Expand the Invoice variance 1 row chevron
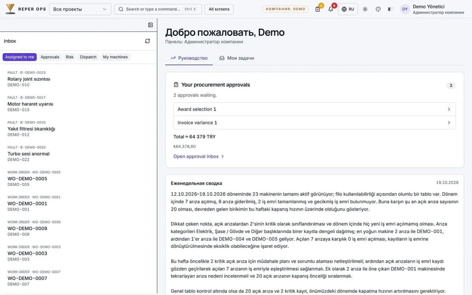 pyautogui.click(x=449, y=122)
